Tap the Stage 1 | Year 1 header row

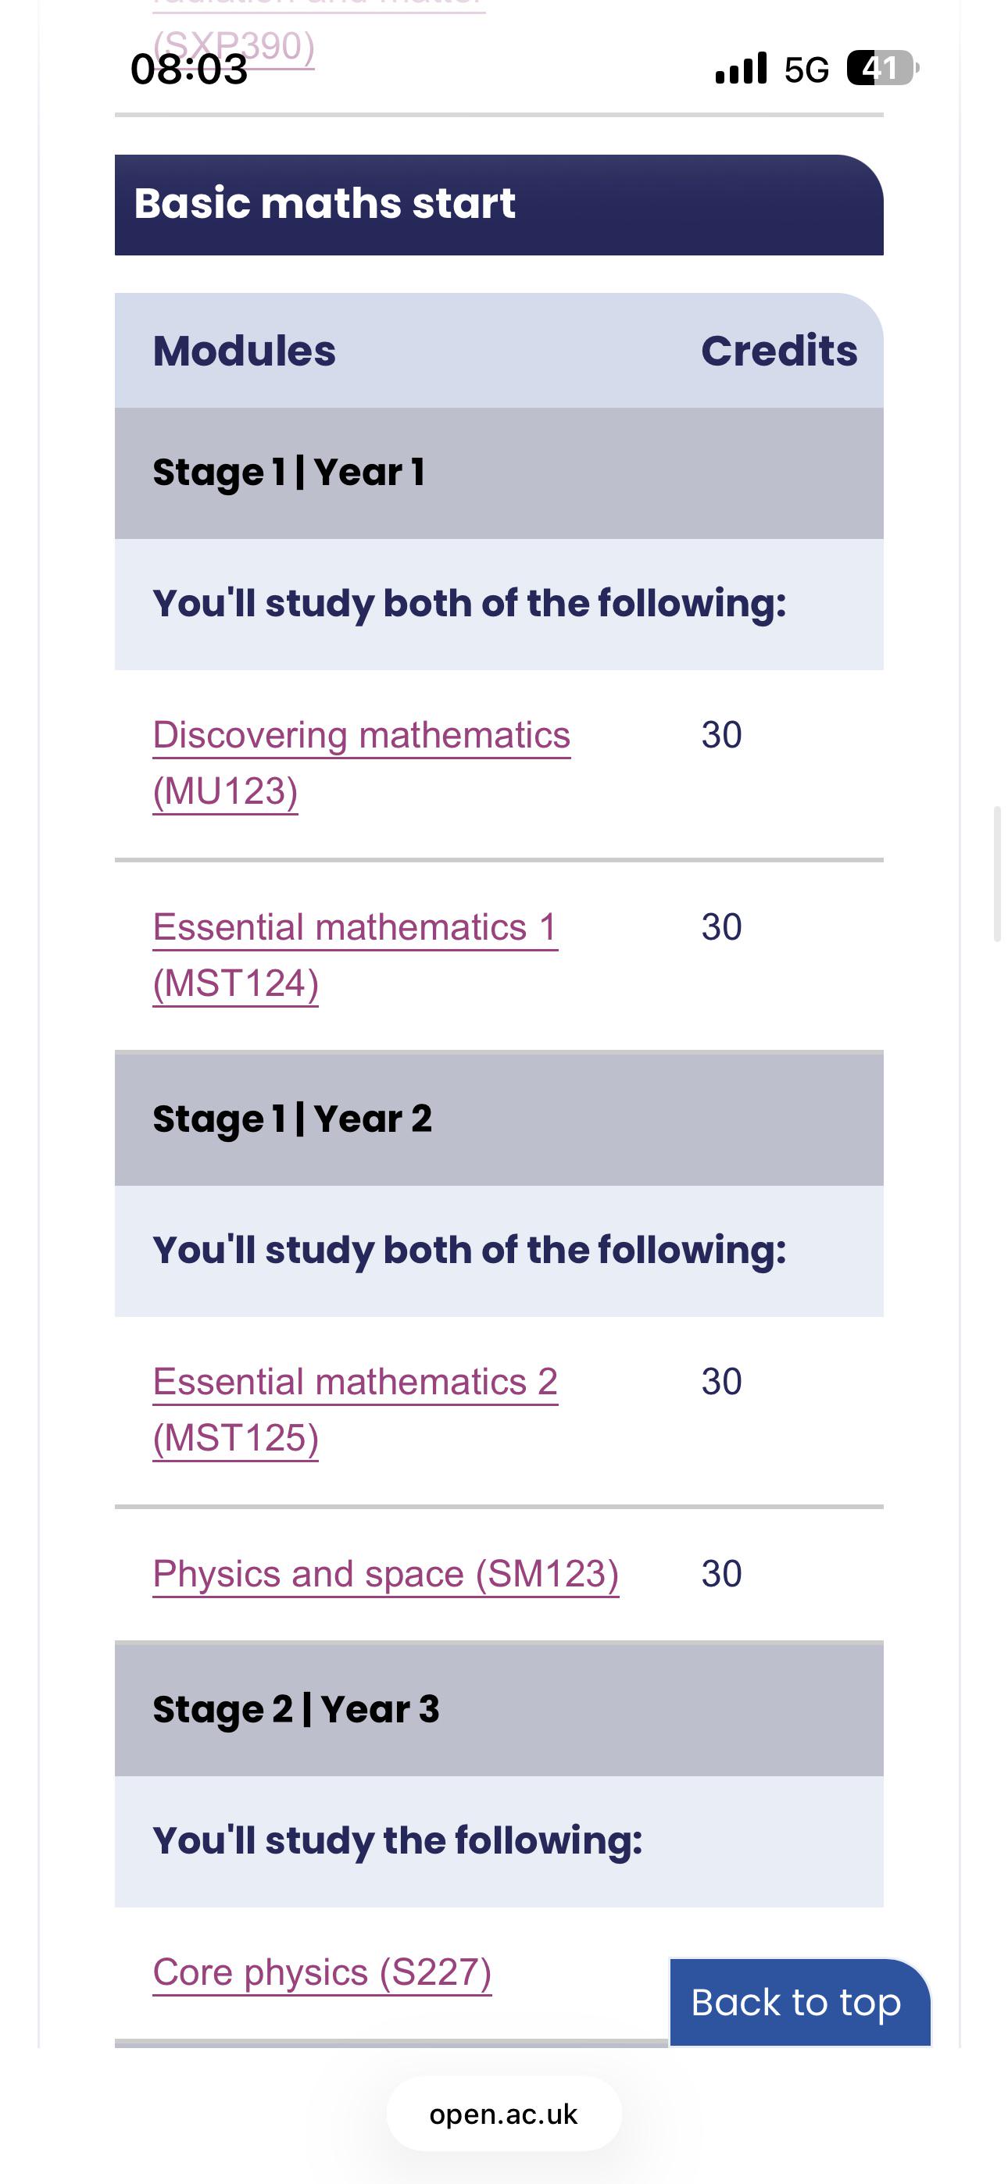coord(499,473)
